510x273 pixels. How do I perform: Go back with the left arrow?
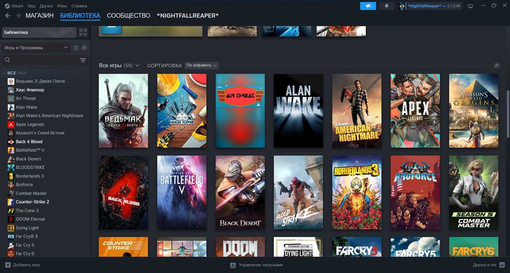click(8, 16)
